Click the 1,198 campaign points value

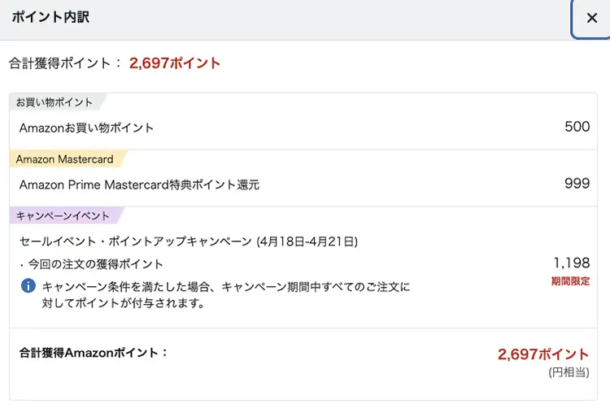tap(571, 263)
